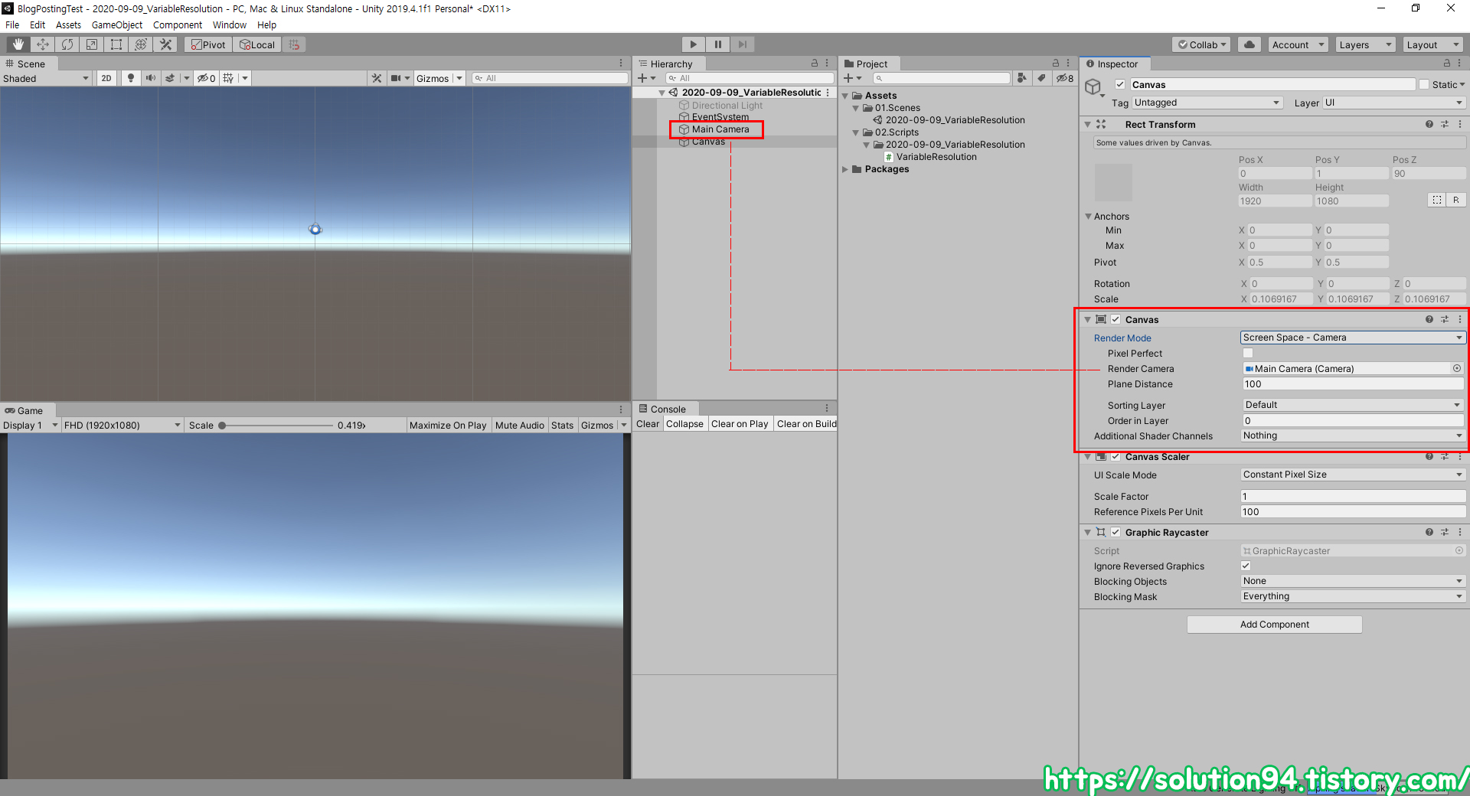Open the custom editor tools
1470x796 pixels.
tap(165, 44)
